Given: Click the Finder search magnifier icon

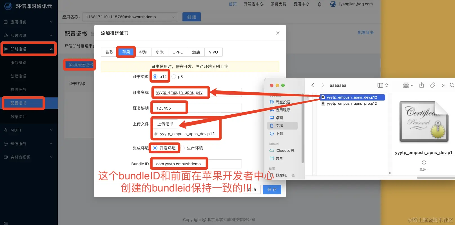Looking at the screenshot, I should (452, 85).
